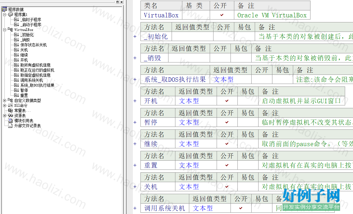Click the 取消前面的pause命令 remark
Viewport: 353px width, 214px height.
[306, 144]
